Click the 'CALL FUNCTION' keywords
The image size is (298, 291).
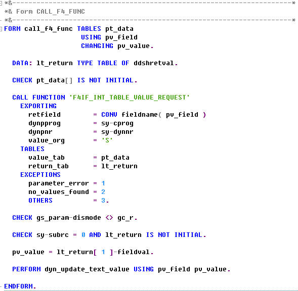click(x=38, y=98)
